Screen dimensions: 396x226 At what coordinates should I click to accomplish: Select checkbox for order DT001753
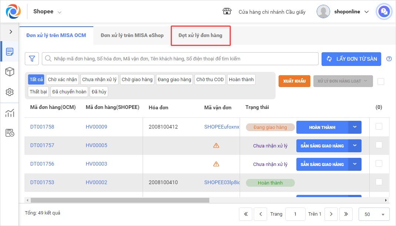[x=379, y=182]
